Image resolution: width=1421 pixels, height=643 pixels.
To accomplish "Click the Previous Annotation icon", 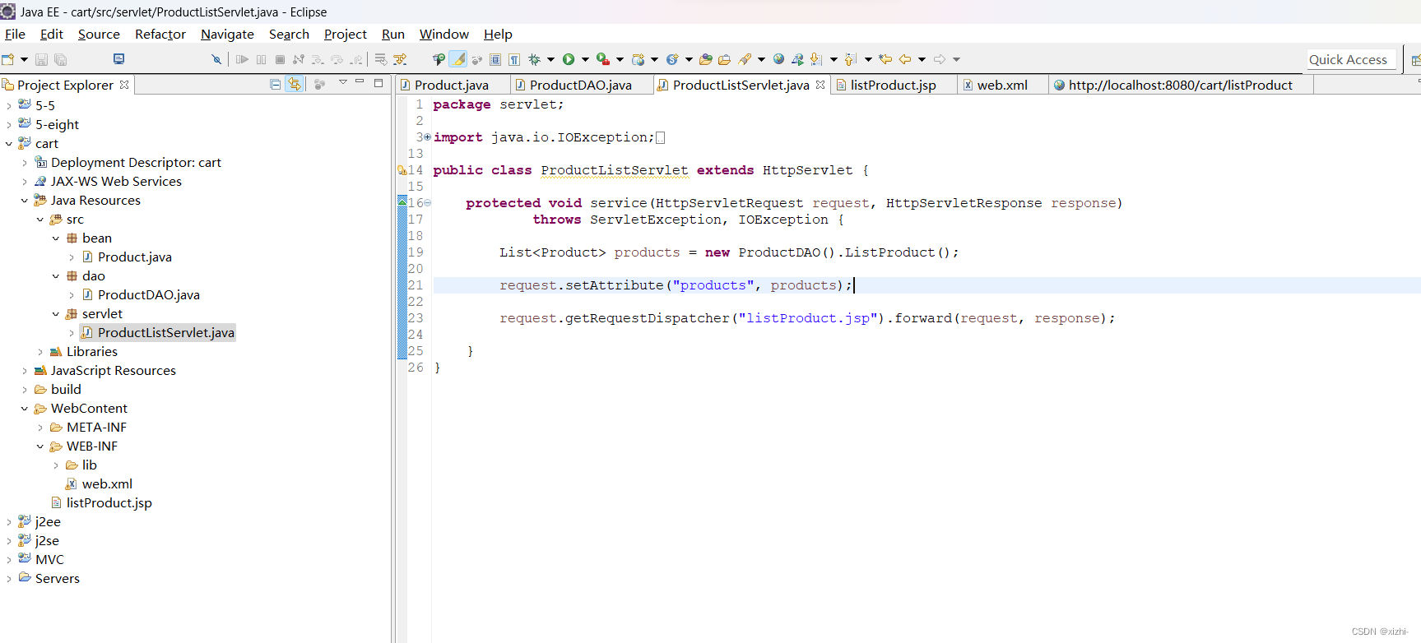I will (x=851, y=59).
